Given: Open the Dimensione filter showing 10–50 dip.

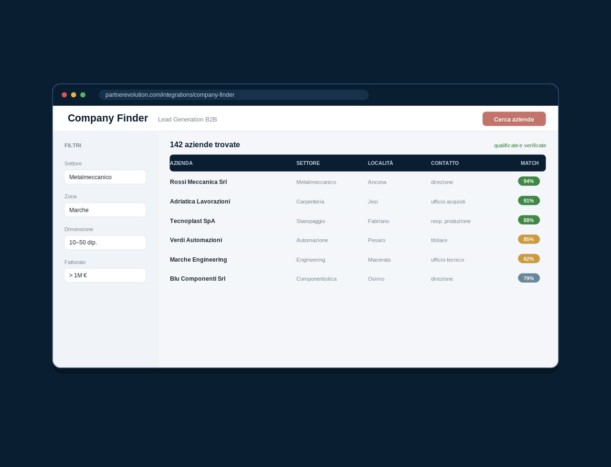Looking at the screenshot, I should [105, 243].
